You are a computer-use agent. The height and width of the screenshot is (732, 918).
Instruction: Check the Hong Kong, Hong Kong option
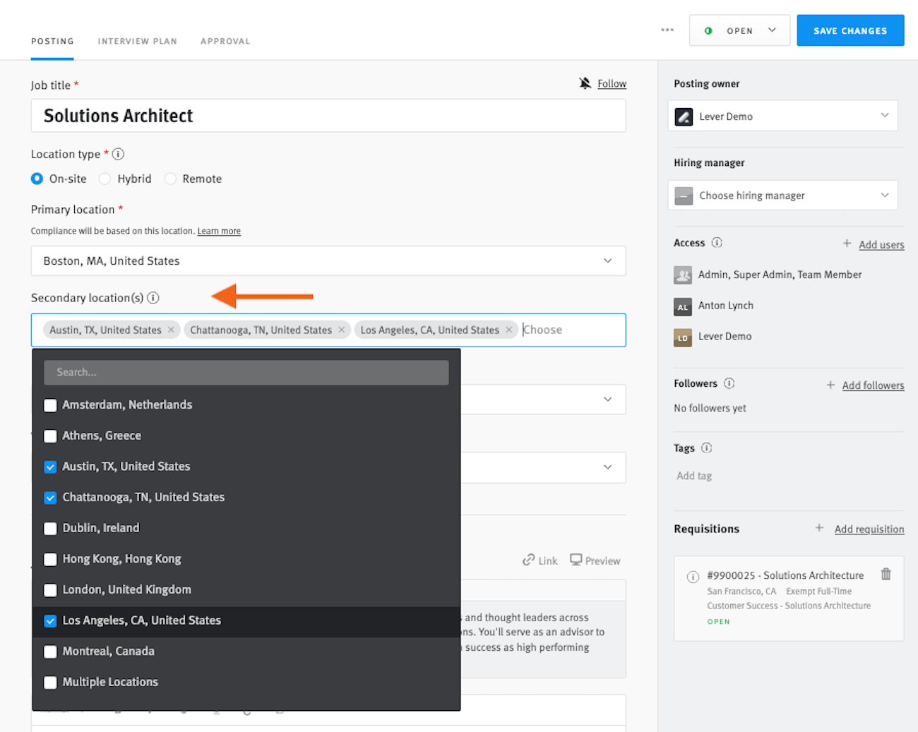click(x=50, y=559)
